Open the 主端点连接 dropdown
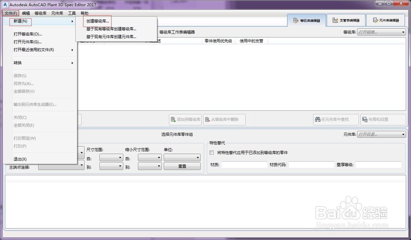The image size is (411, 240). 61,166
